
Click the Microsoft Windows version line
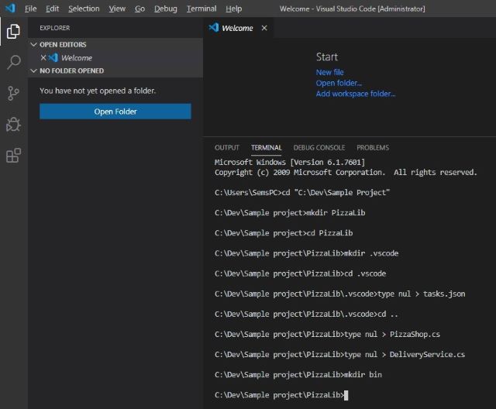290,162
